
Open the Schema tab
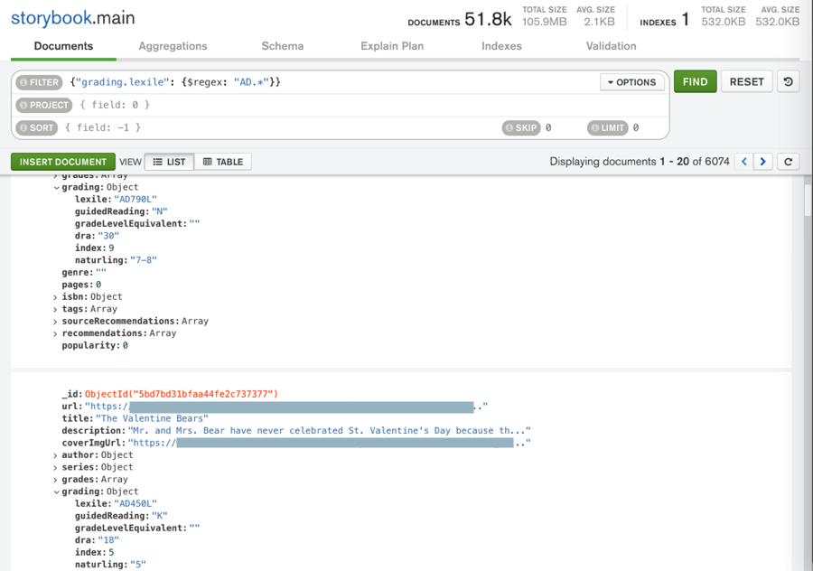coord(282,46)
